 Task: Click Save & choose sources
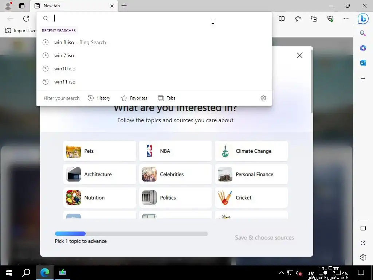tap(264, 238)
